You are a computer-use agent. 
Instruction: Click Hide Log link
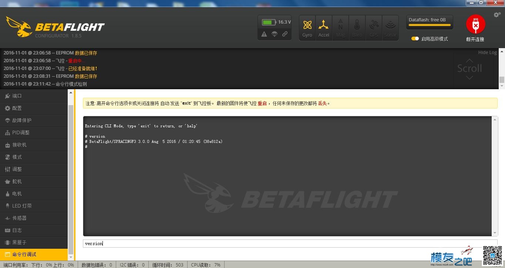point(487,53)
